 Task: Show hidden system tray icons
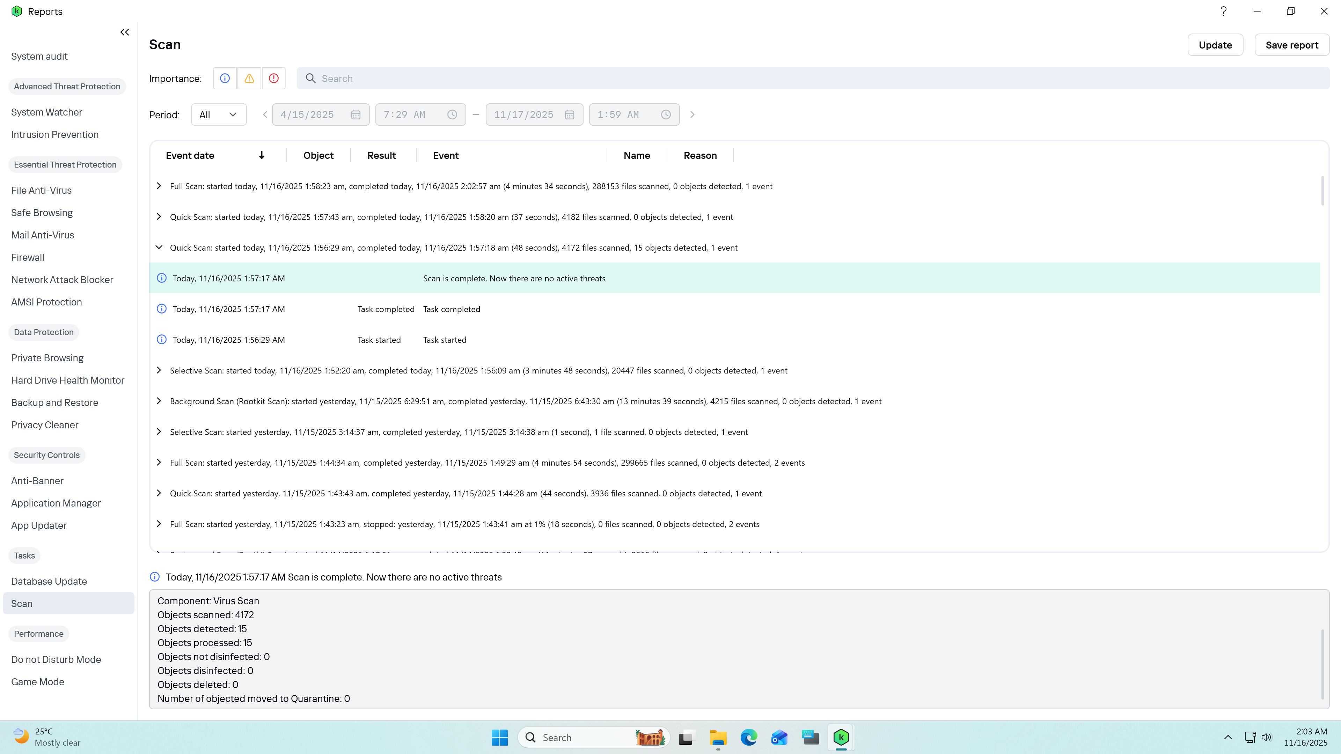[x=1228, y=737]
